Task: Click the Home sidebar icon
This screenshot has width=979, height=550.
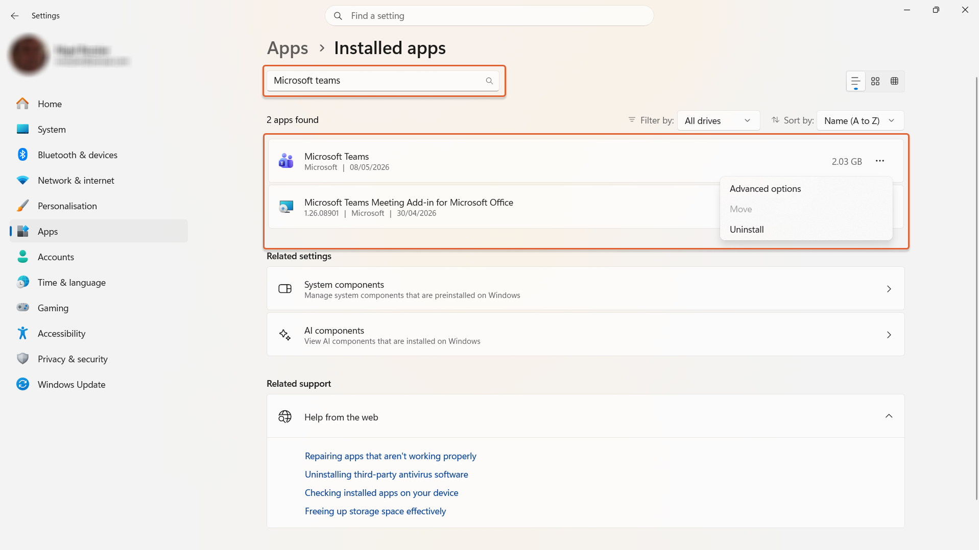Action: [22, 104]
